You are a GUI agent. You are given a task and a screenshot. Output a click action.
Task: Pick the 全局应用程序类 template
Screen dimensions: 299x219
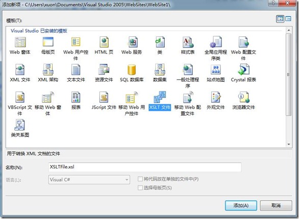(216, 48)
